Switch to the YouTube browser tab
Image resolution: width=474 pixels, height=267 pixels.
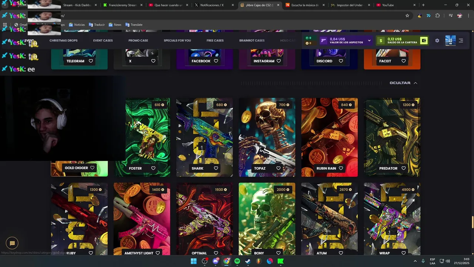click(x=396, y=5)
